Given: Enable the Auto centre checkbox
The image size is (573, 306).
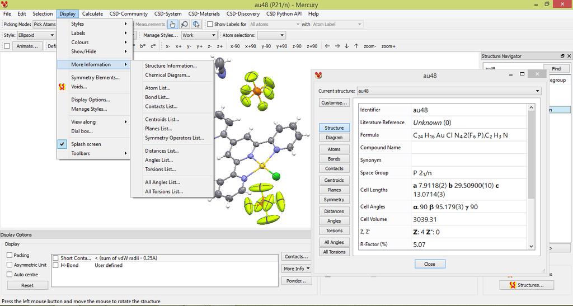Looking at the screenshot, I should click(x=10, y=274).
